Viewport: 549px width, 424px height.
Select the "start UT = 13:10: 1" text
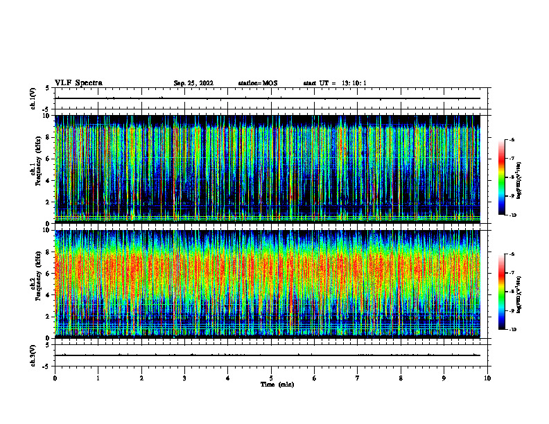[x=335, y=83]
